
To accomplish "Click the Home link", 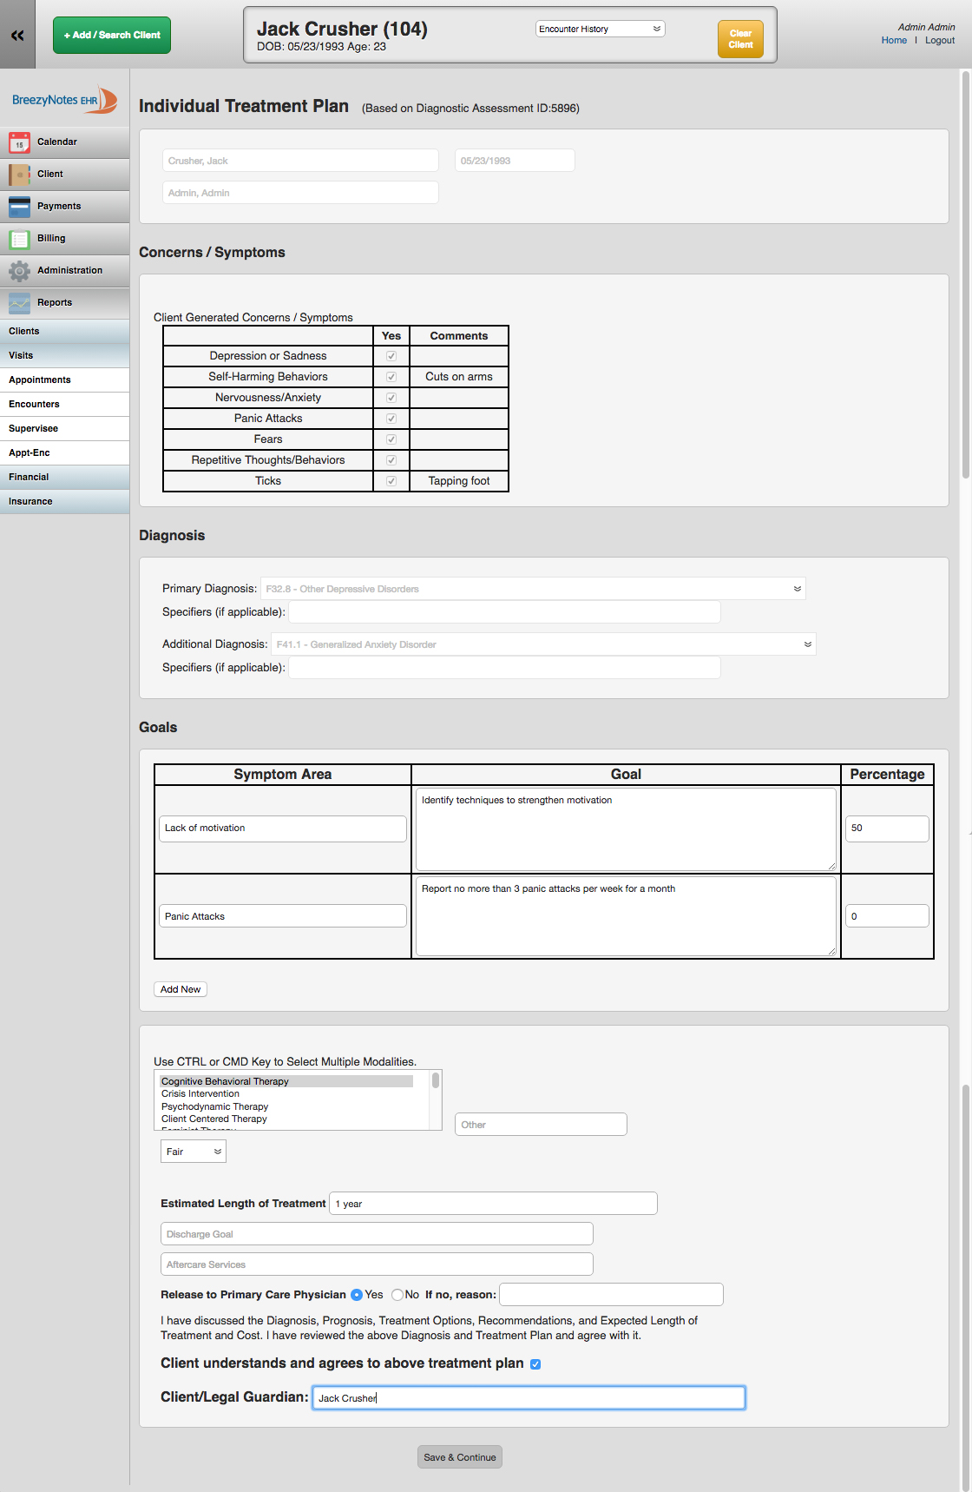I will click(894, 41).
